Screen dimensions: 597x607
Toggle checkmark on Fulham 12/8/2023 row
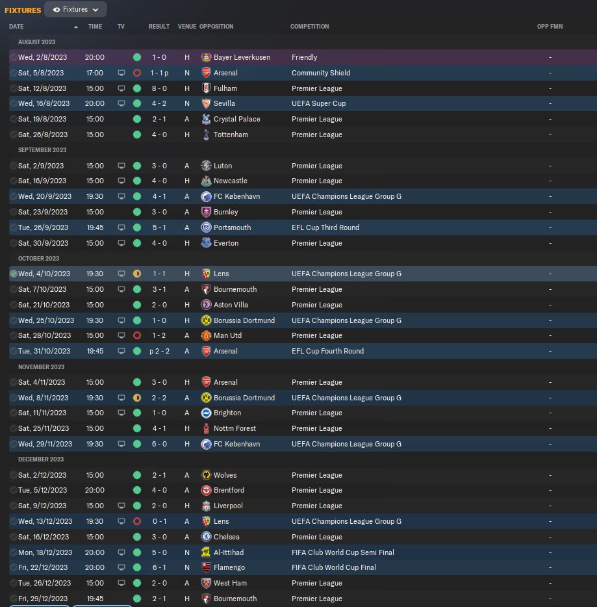[x=14, y=88]
